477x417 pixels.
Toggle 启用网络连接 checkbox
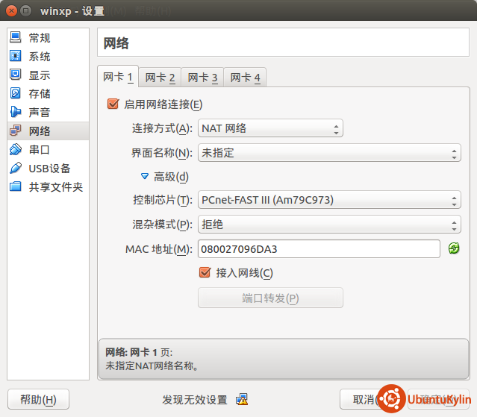113,104
